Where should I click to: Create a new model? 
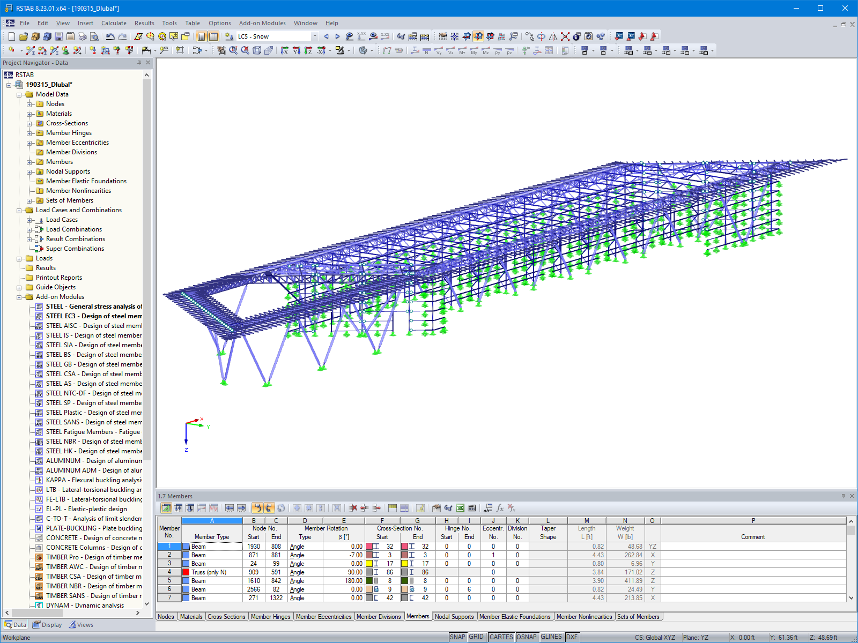click(11, 36)
